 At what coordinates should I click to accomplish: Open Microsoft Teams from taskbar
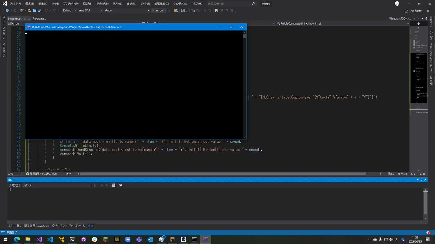(139, 239)
